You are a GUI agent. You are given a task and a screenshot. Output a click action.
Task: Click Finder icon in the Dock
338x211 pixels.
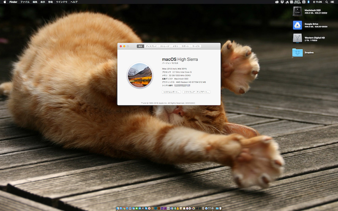click(x=117, y=208)
